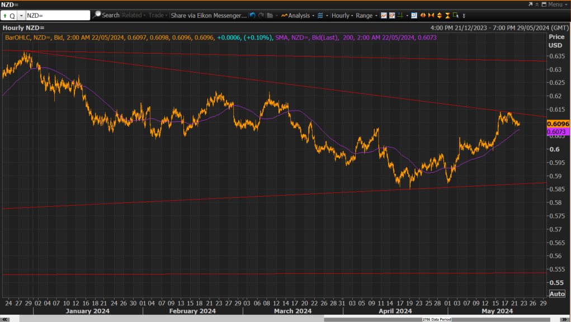Click the horizontal data period scrollbar thumb
Image resolution: width=571 pixels, height=322 pixels.
pyautogui.click(x=437, y=319)
